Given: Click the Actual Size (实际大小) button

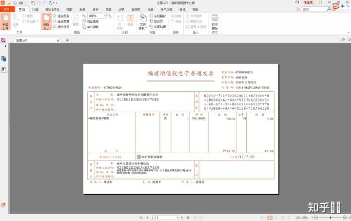Looking at the screenshot, I should (x=46, y=22).
